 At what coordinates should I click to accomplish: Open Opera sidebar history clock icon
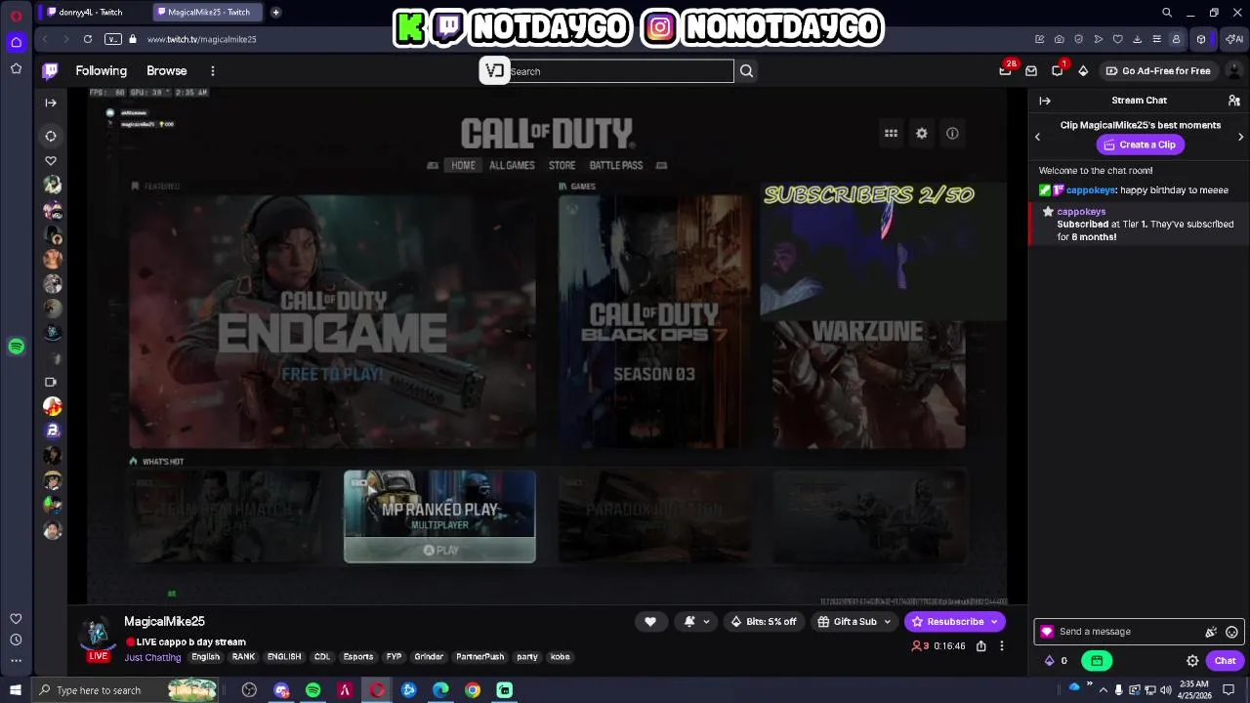click(16, 640)
